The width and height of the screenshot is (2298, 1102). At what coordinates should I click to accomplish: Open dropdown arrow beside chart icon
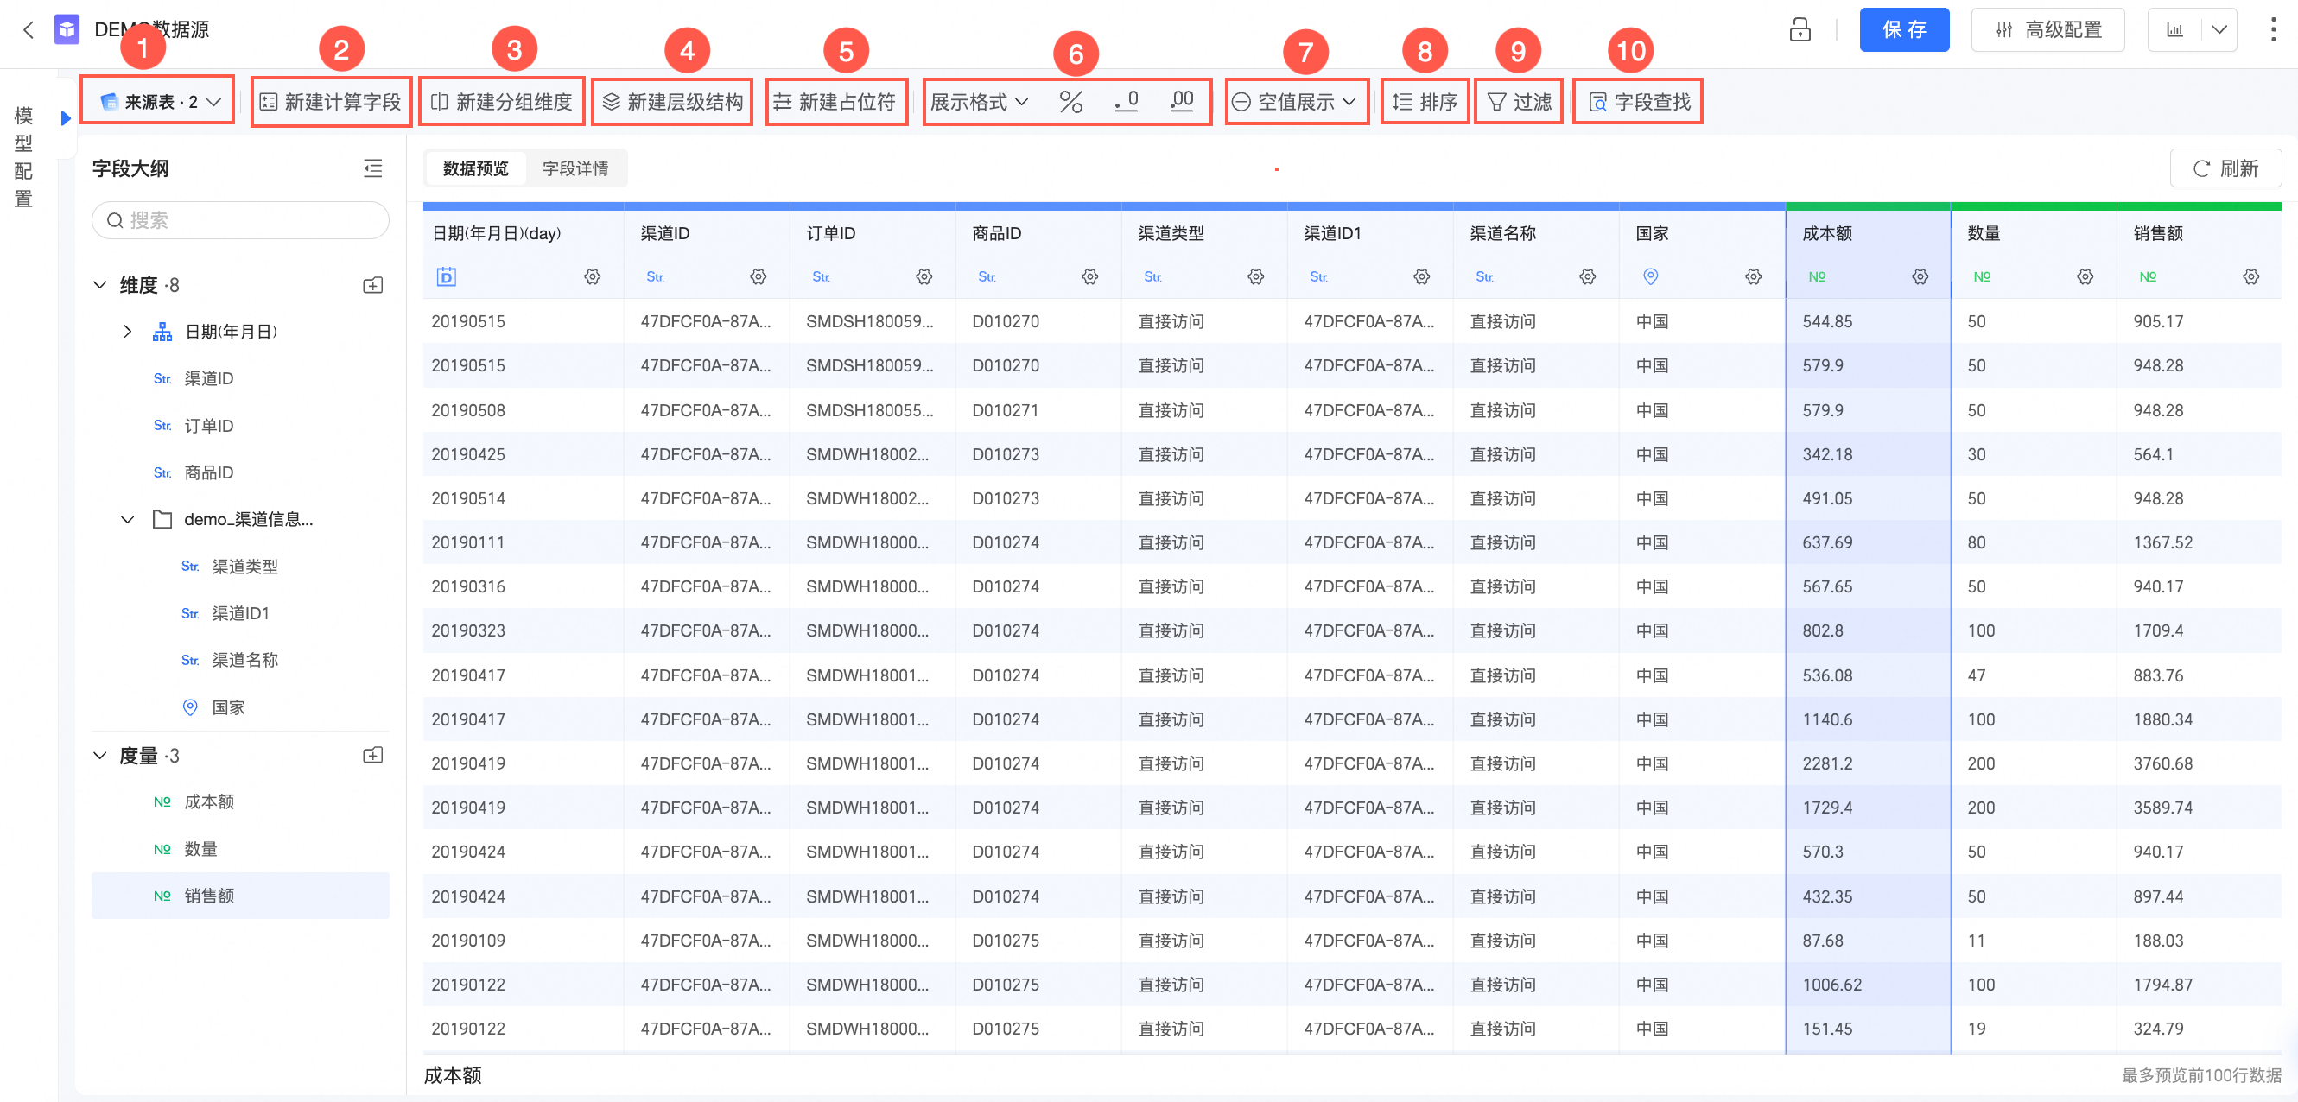[x=2219, y=30]
